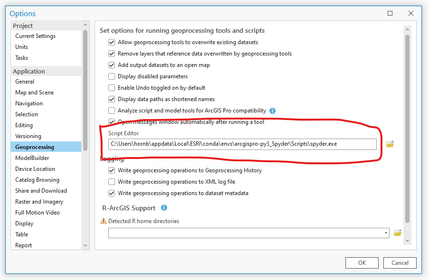Screen dimensions: 429x280
Task: Maximize the Options dialog window
Action: click(390, 13)
